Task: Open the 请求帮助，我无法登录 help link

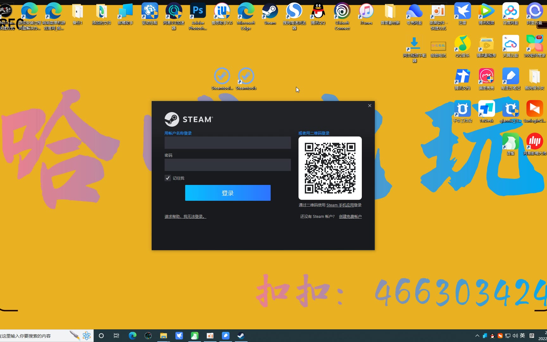Action: pyautogui.click(x=185, y=217)
